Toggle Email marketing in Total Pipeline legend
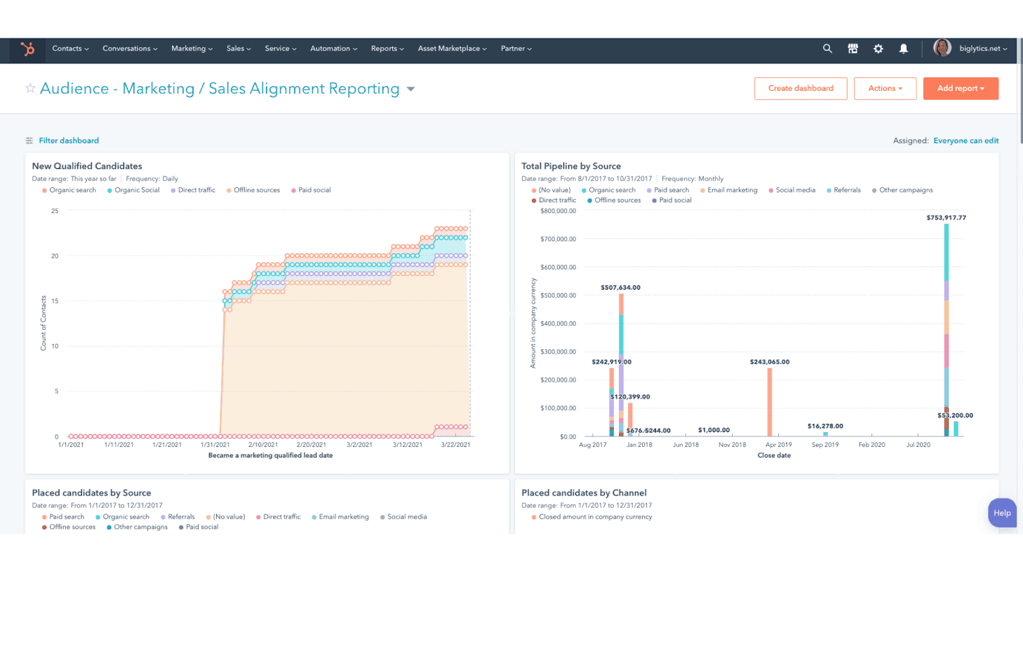The image size is (1023, 668). tap(729, 190)
